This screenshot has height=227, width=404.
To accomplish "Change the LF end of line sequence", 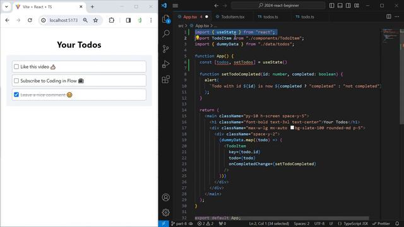I will [331, 224].
